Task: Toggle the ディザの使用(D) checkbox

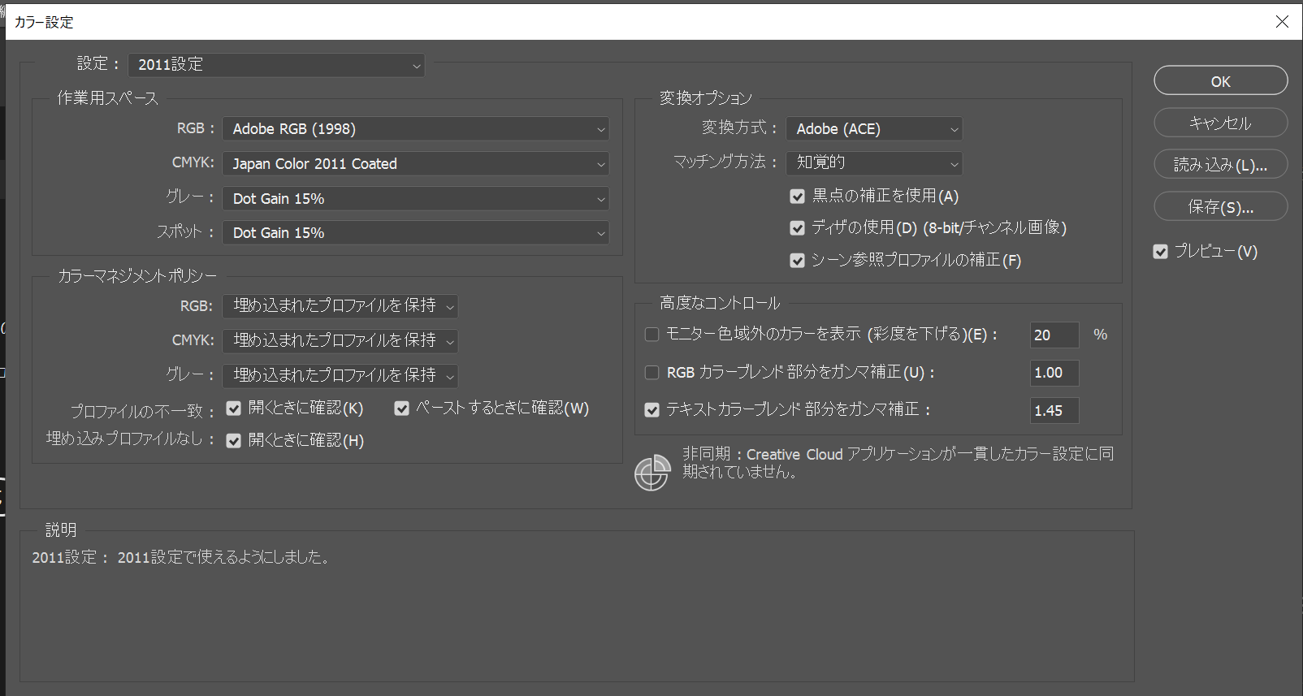Action: tap(797, 228)
